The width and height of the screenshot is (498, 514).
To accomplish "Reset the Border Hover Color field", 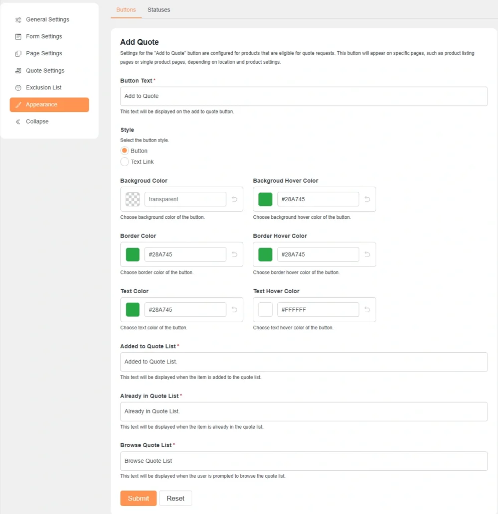I will click(x=367, y=254).
